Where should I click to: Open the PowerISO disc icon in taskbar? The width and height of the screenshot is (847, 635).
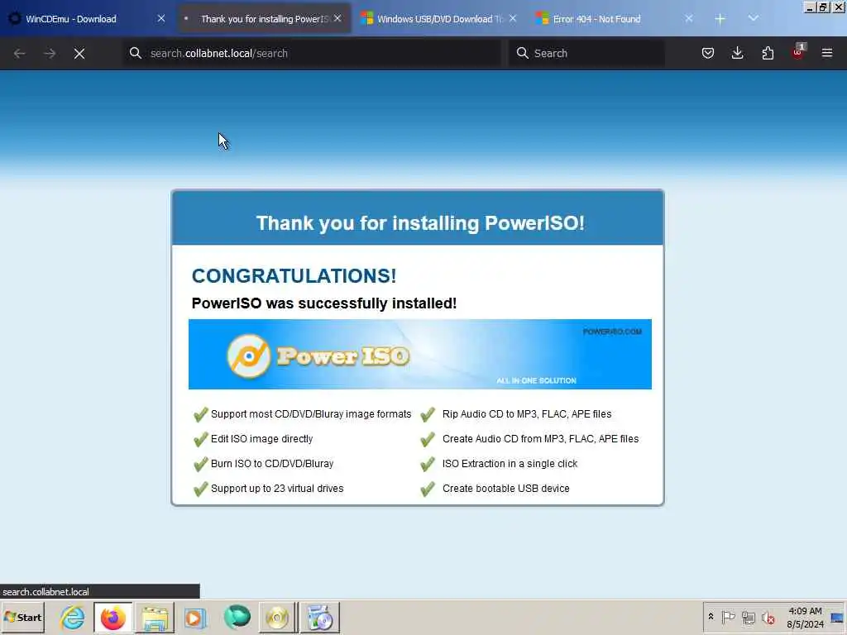pos(278,618)
